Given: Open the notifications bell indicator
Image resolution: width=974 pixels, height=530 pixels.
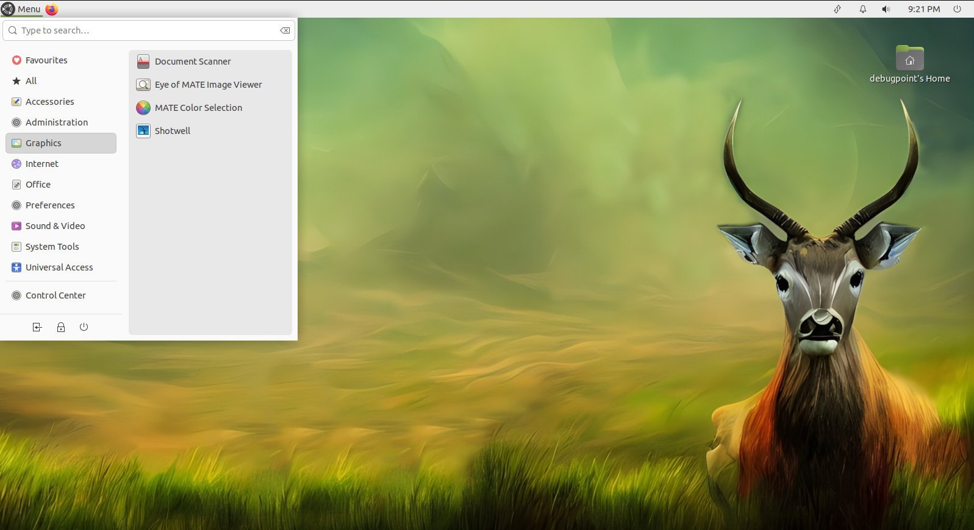Looking at the screenshot, I should click(863, 9).
